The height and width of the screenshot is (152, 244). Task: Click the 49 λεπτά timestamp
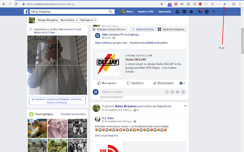tap(106, 38)
